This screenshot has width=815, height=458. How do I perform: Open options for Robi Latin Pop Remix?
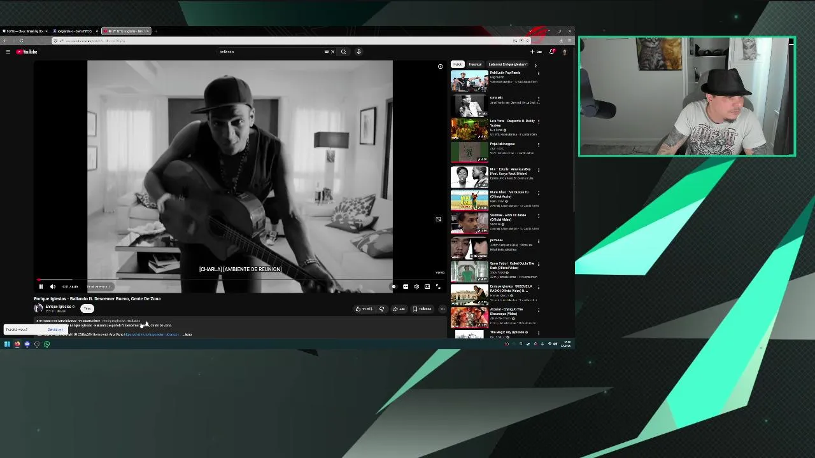pos(539,73)
